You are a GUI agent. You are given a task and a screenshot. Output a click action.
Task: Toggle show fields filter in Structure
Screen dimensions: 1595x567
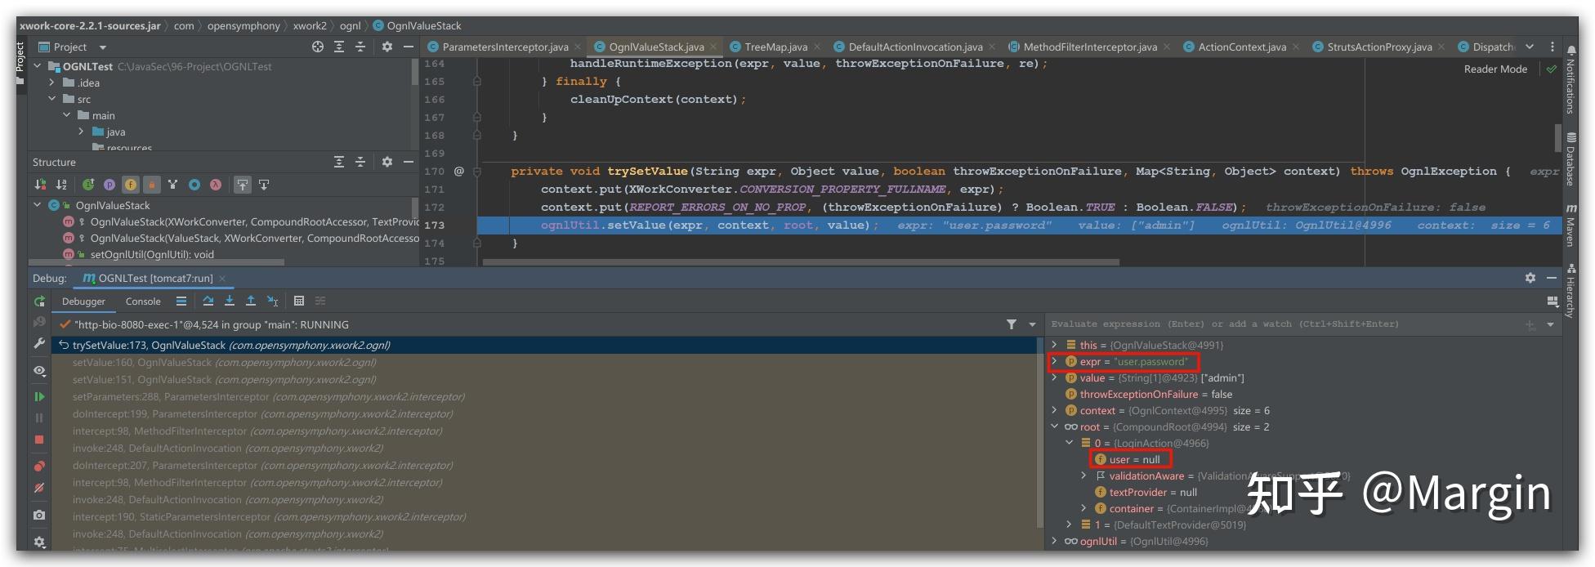(131, 185)
